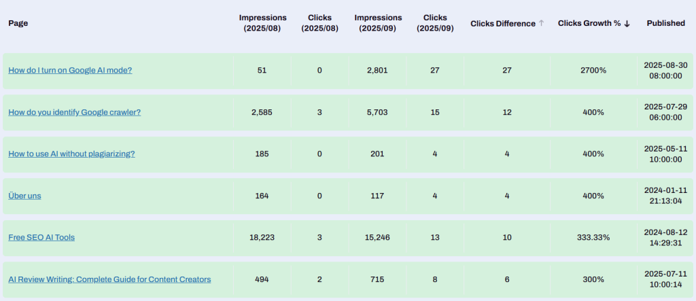Open "How to use AI without plagiarizing?" link

click(71, 154)
